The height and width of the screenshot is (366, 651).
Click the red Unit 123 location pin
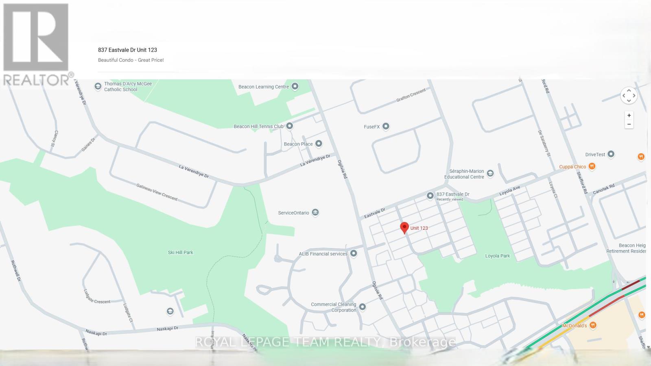(404, 228)
